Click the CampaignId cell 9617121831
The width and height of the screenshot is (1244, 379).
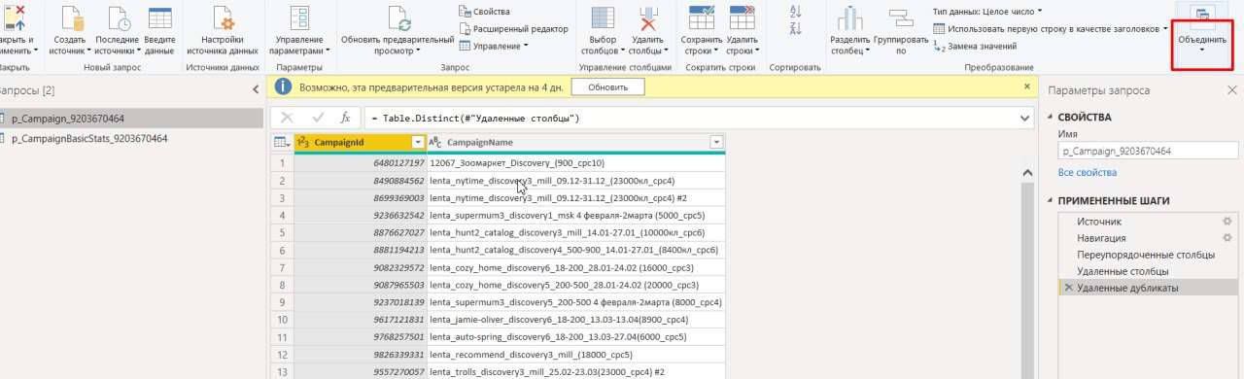coord(360,321)
